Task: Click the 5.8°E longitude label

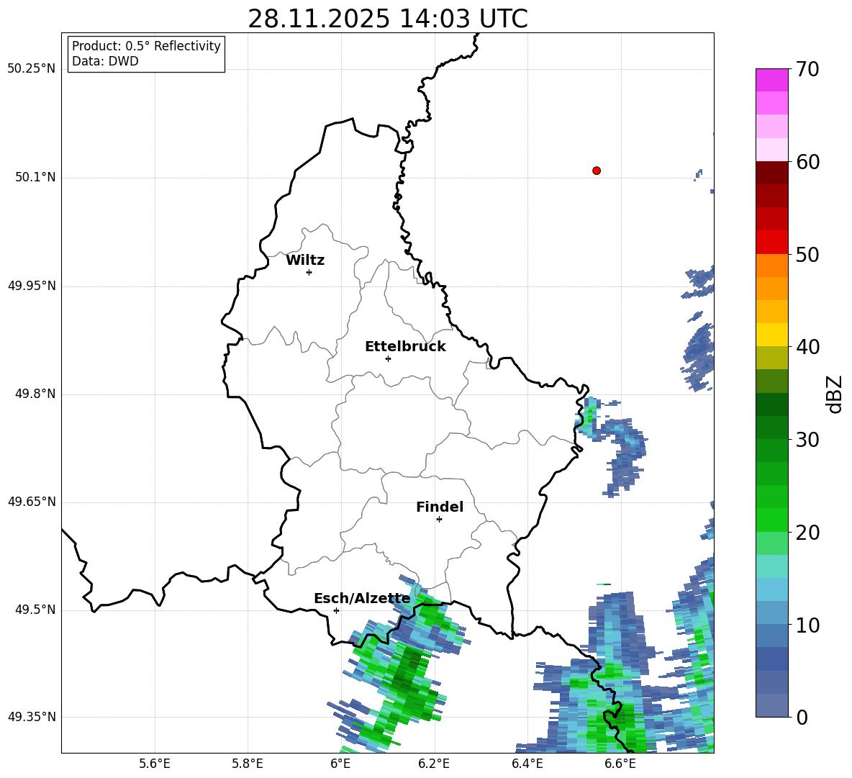Action: [248, 764]
